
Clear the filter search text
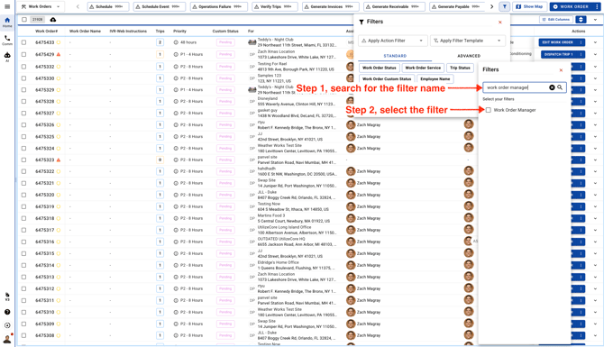[552, 87]
